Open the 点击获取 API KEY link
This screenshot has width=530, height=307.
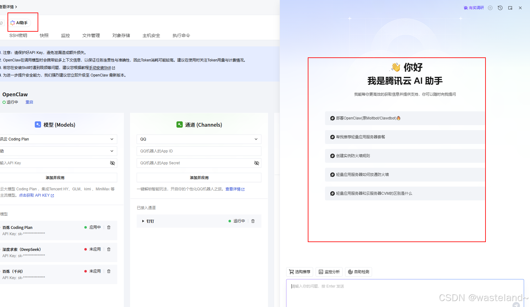(36, 195)
